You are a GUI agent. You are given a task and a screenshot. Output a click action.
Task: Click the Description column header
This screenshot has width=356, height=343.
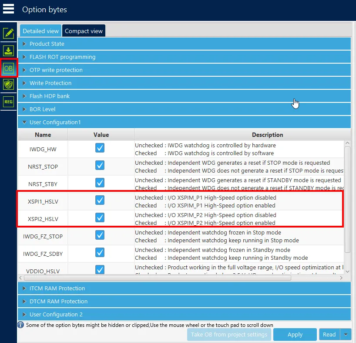242,135
